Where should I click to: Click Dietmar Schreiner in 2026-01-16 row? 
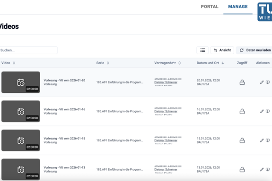[166, 111]
